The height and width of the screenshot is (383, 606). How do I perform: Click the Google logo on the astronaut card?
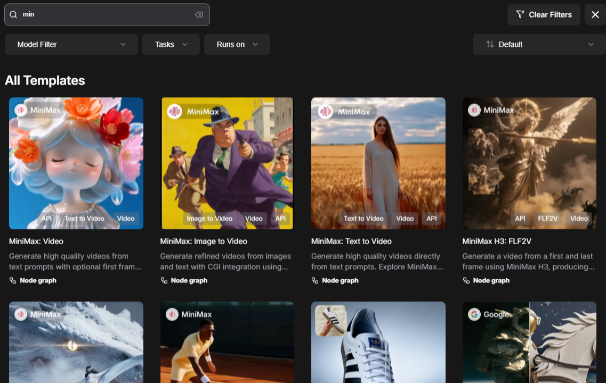[x=474, y=314]
